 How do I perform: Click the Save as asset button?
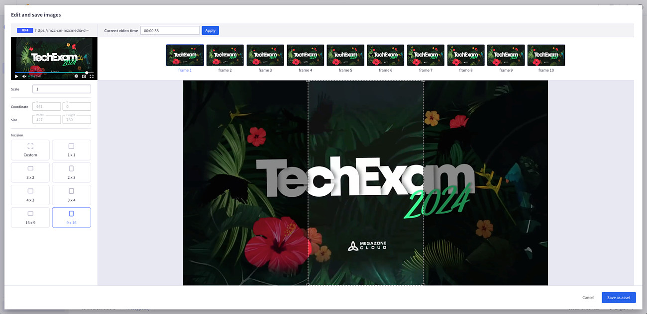(x=619, y=297)
